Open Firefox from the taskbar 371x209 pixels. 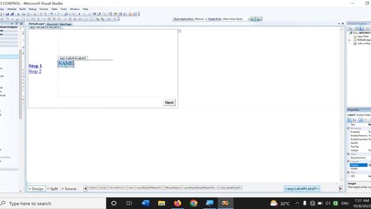click(177, 203)
